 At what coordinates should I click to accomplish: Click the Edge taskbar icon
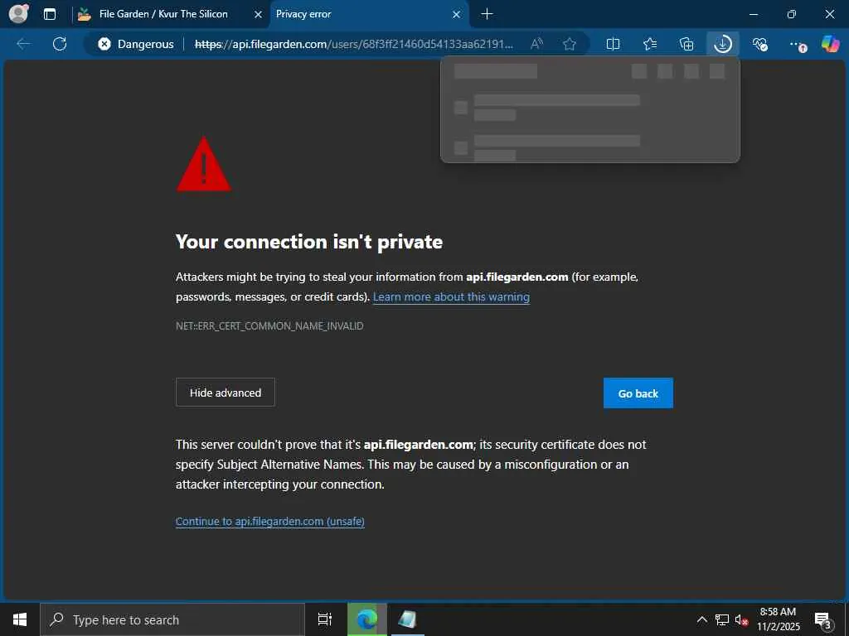367,619
